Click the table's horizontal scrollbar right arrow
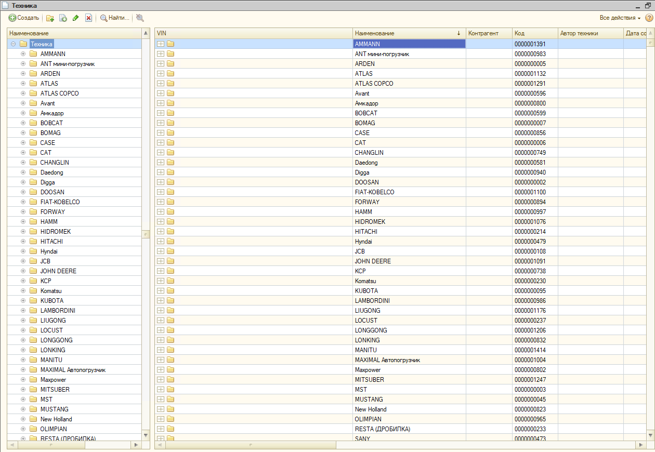Image resolution: width=655 pixels, height=452 pixels. pyautogui.click(x=640, y=445)
